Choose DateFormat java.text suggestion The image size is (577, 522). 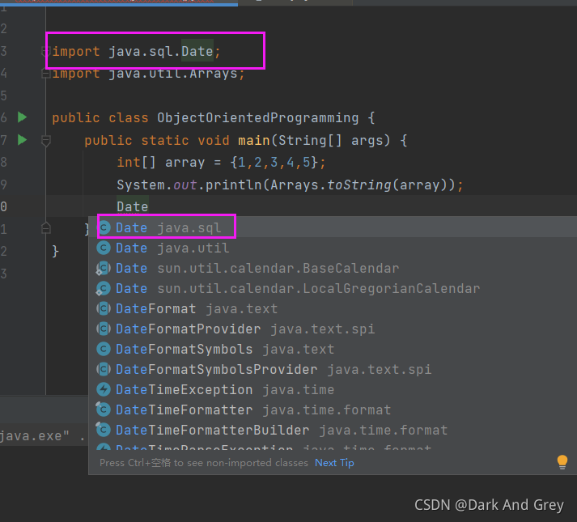pos(333,308)
